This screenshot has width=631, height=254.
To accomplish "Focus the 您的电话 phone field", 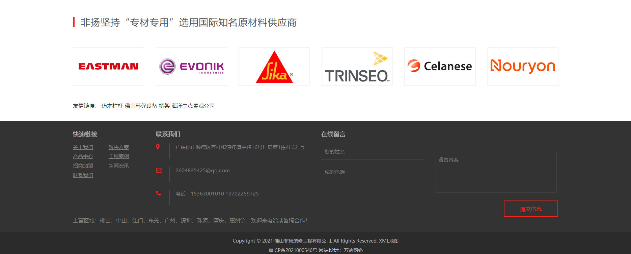I will tap(372, 172).
